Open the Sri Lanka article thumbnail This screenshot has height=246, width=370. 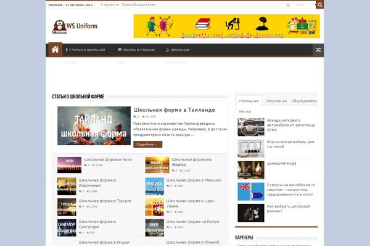pos(155,207)
